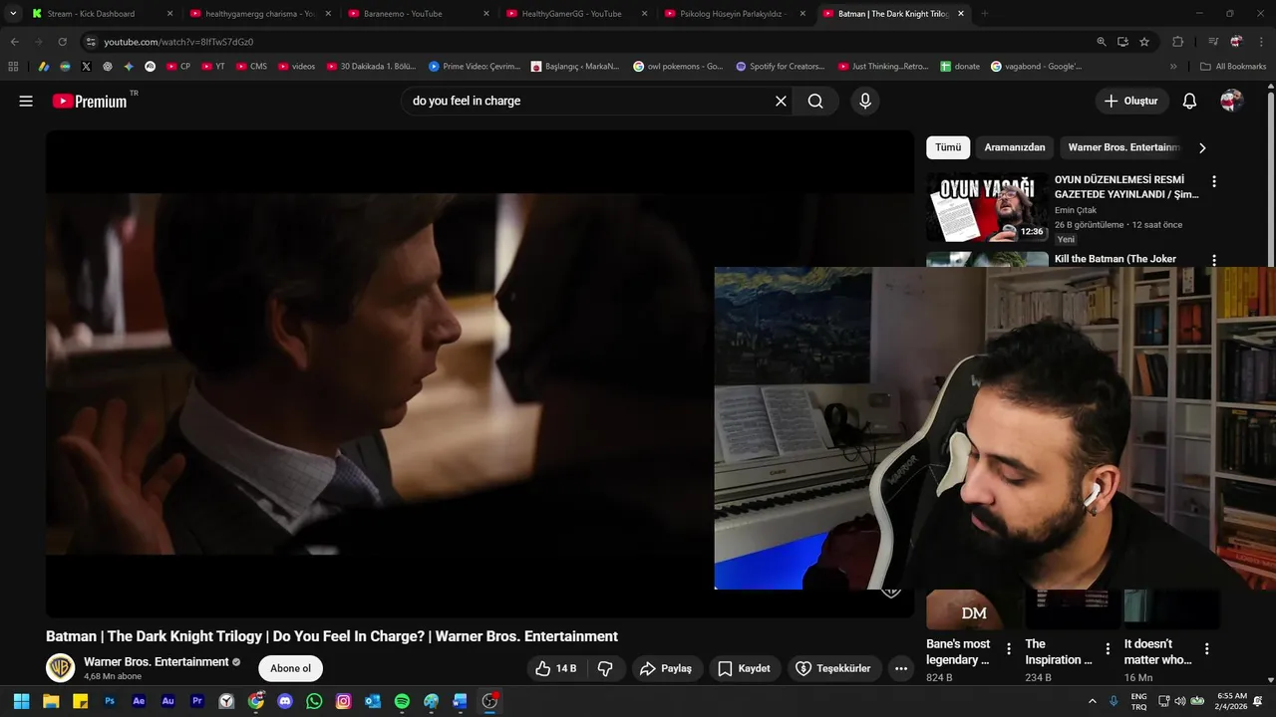
Task: Switch to healthygamergg charisma tab
Action: pos(260,14)
